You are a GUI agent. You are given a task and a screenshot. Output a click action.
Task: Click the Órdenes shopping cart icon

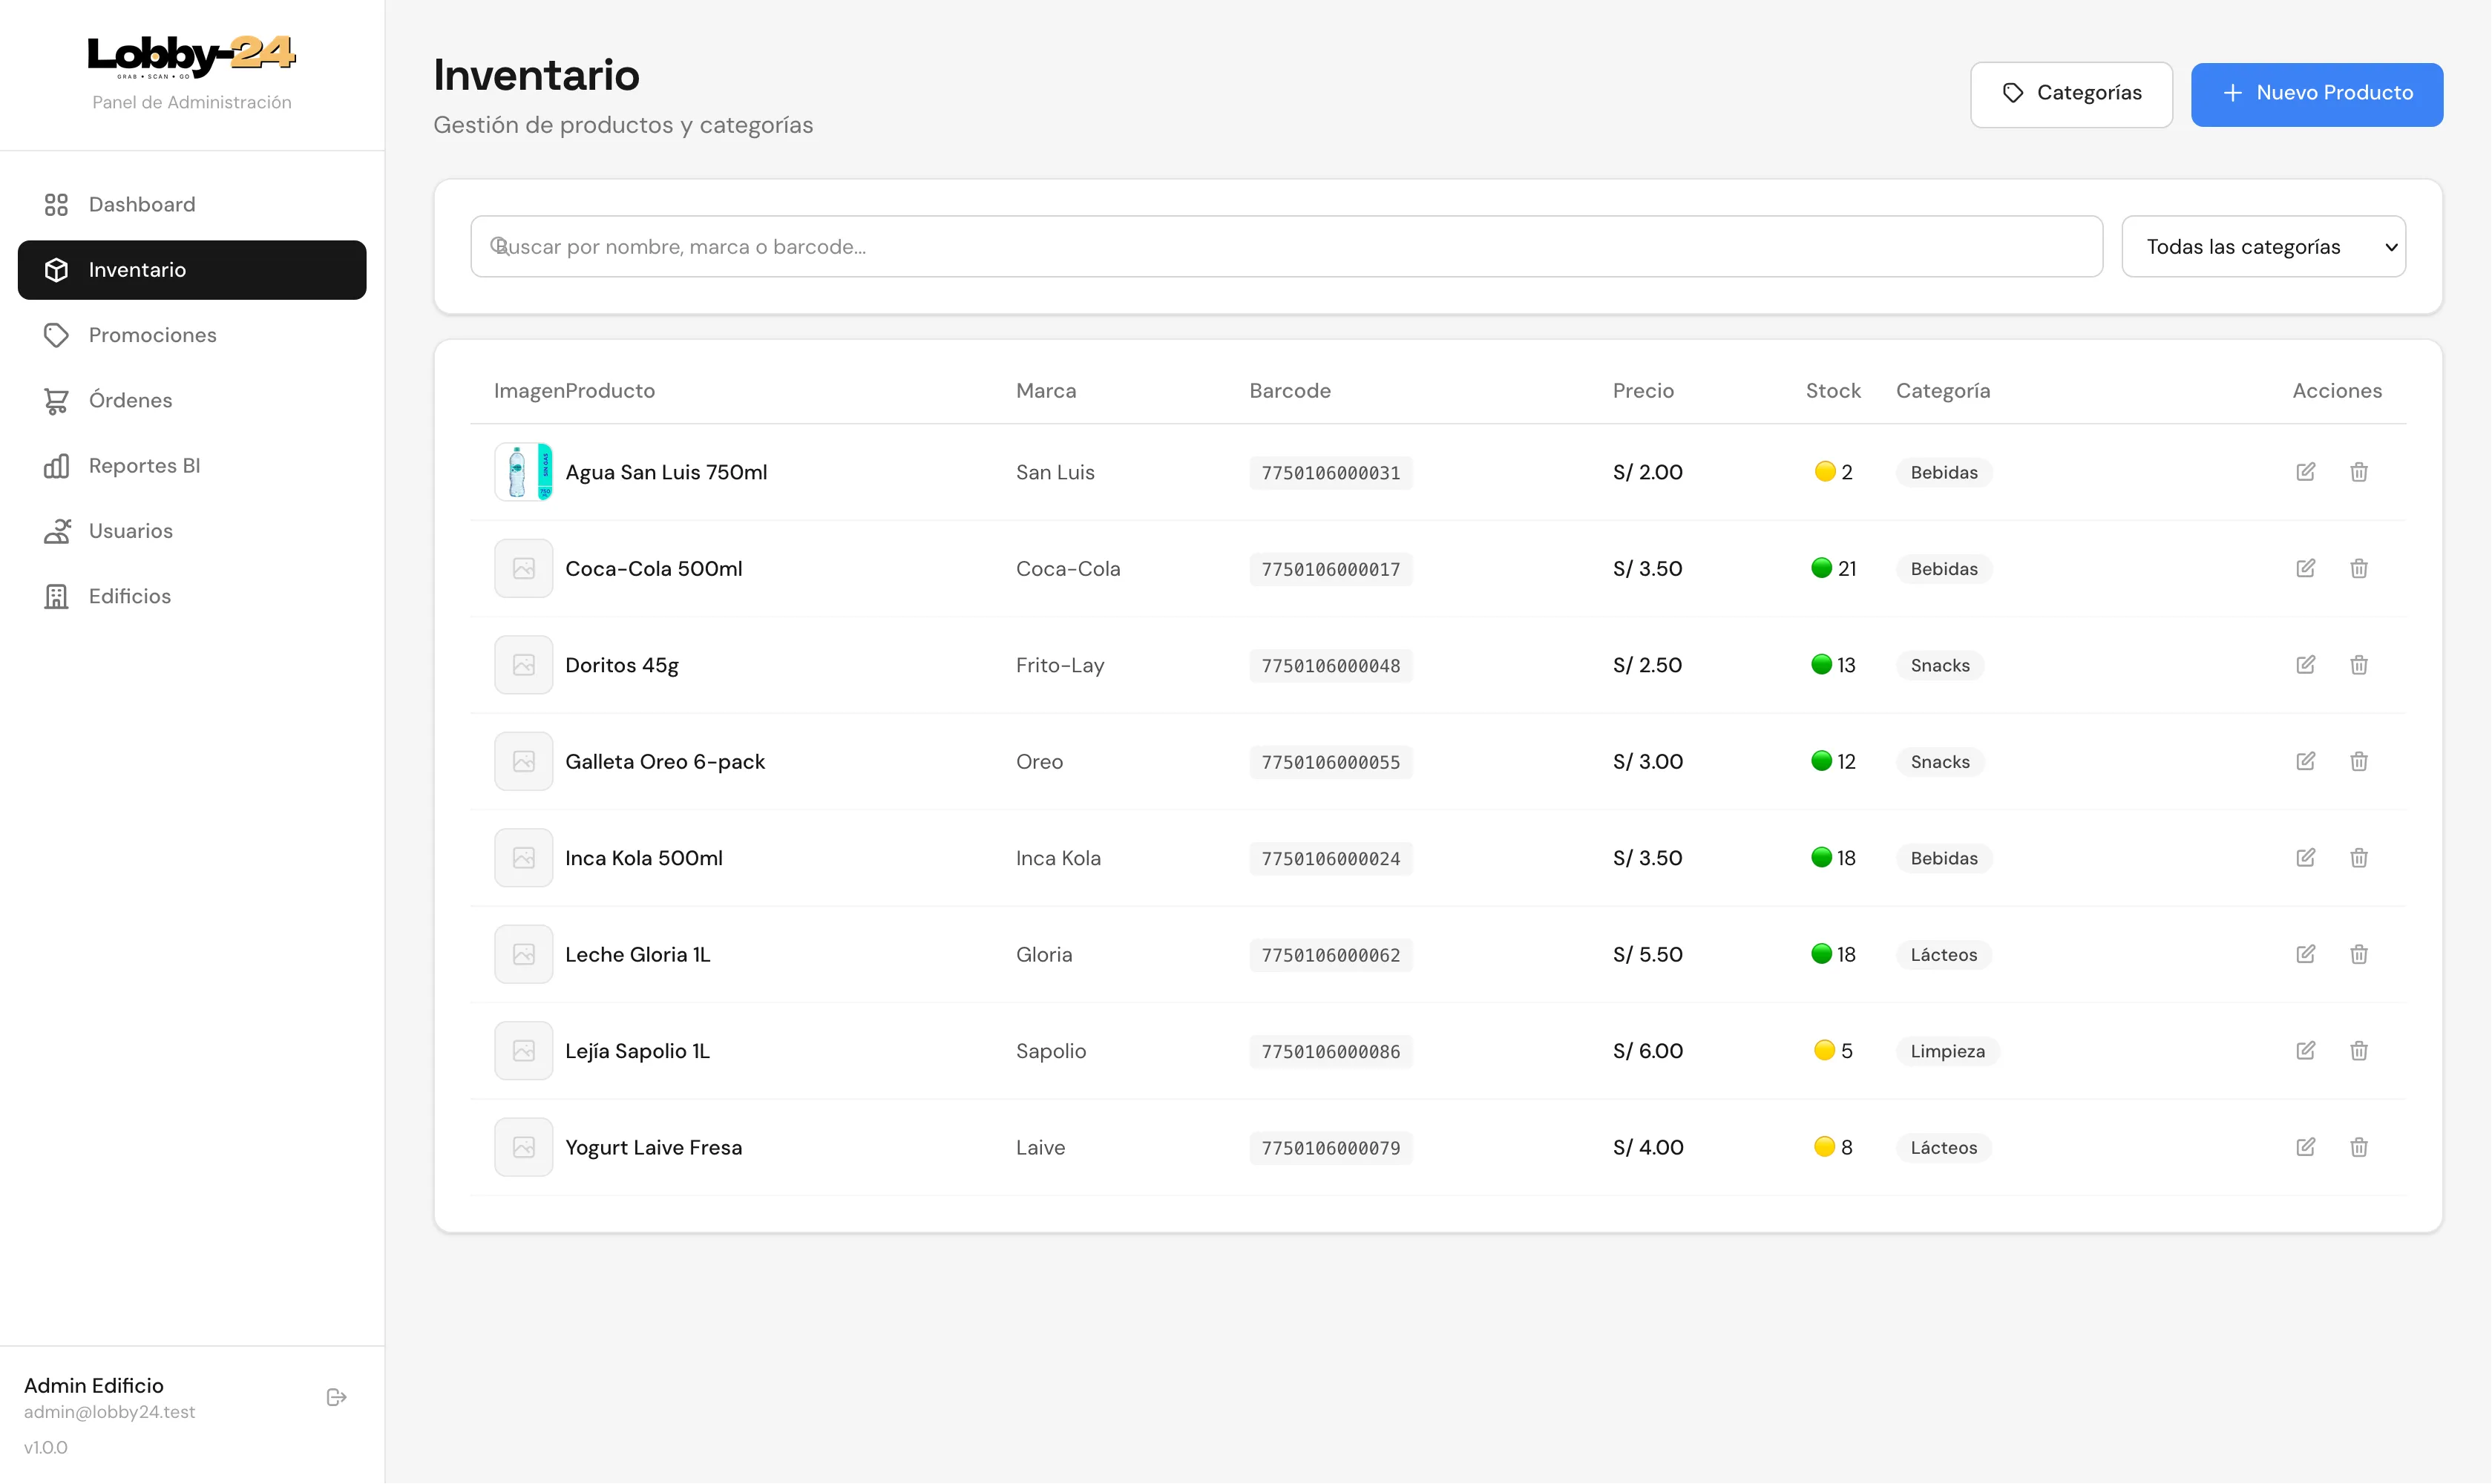56,400
